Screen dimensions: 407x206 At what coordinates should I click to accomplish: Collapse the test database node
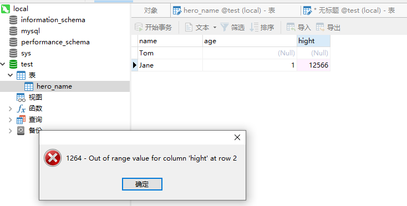coord(3,64)
